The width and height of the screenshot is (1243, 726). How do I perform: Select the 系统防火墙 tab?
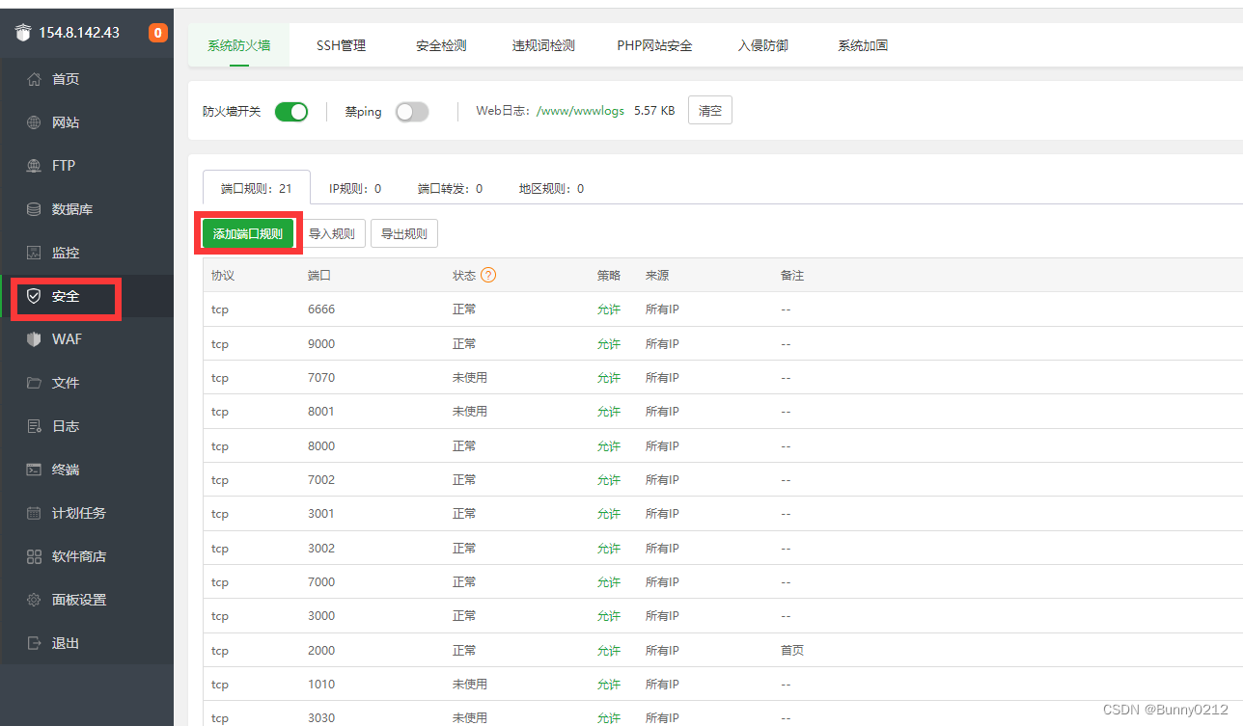[x=238, y=45]
